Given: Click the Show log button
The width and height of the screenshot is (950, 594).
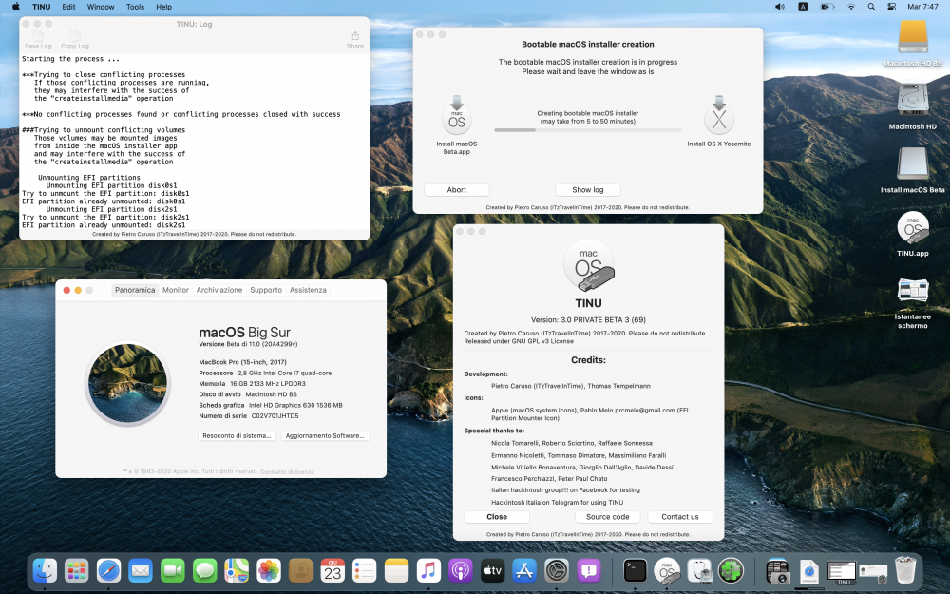Looking at the screenshot, I should pyautogui.click(x=588, y=190).
